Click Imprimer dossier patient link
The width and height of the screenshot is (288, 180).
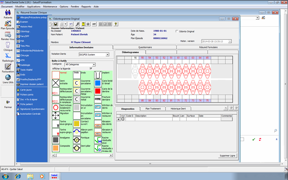point(30,84)
